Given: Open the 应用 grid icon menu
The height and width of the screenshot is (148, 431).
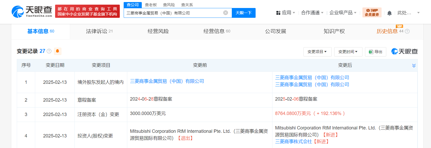Looking at the screenshot, I should point(278,13).
